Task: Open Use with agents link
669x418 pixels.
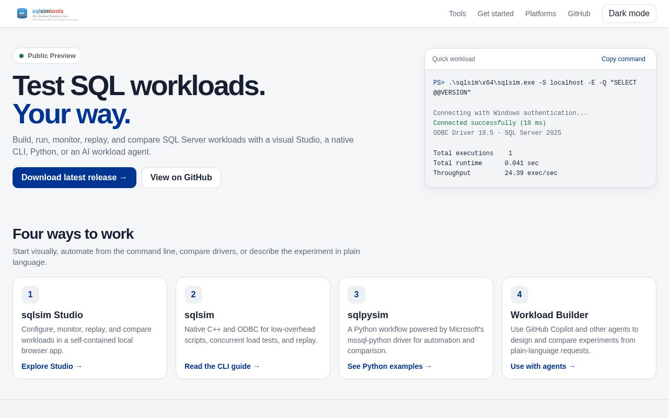Action: pyautogui.click(x=543, y=366)
